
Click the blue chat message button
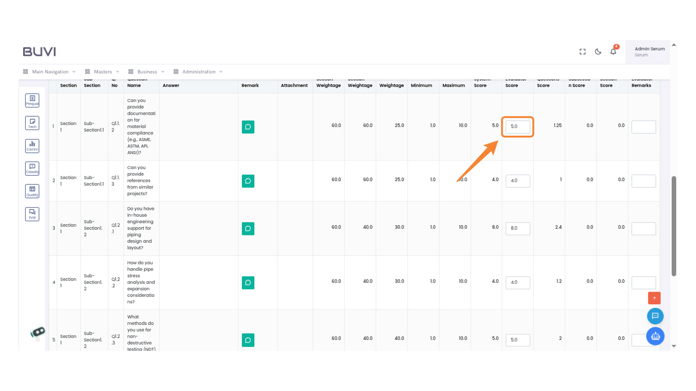pyautogui.click(x=655, y=316)
